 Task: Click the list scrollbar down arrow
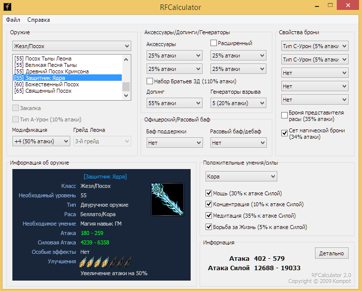coord(126,96)
